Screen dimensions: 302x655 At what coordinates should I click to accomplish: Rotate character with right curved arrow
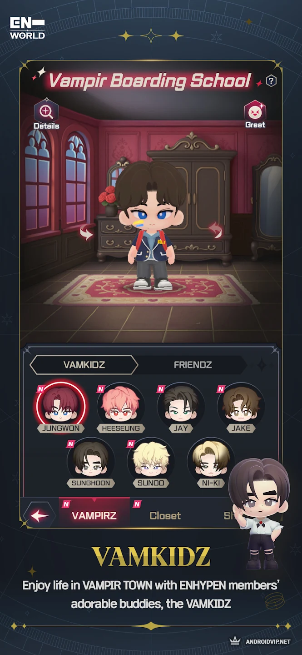click(215, 231)
